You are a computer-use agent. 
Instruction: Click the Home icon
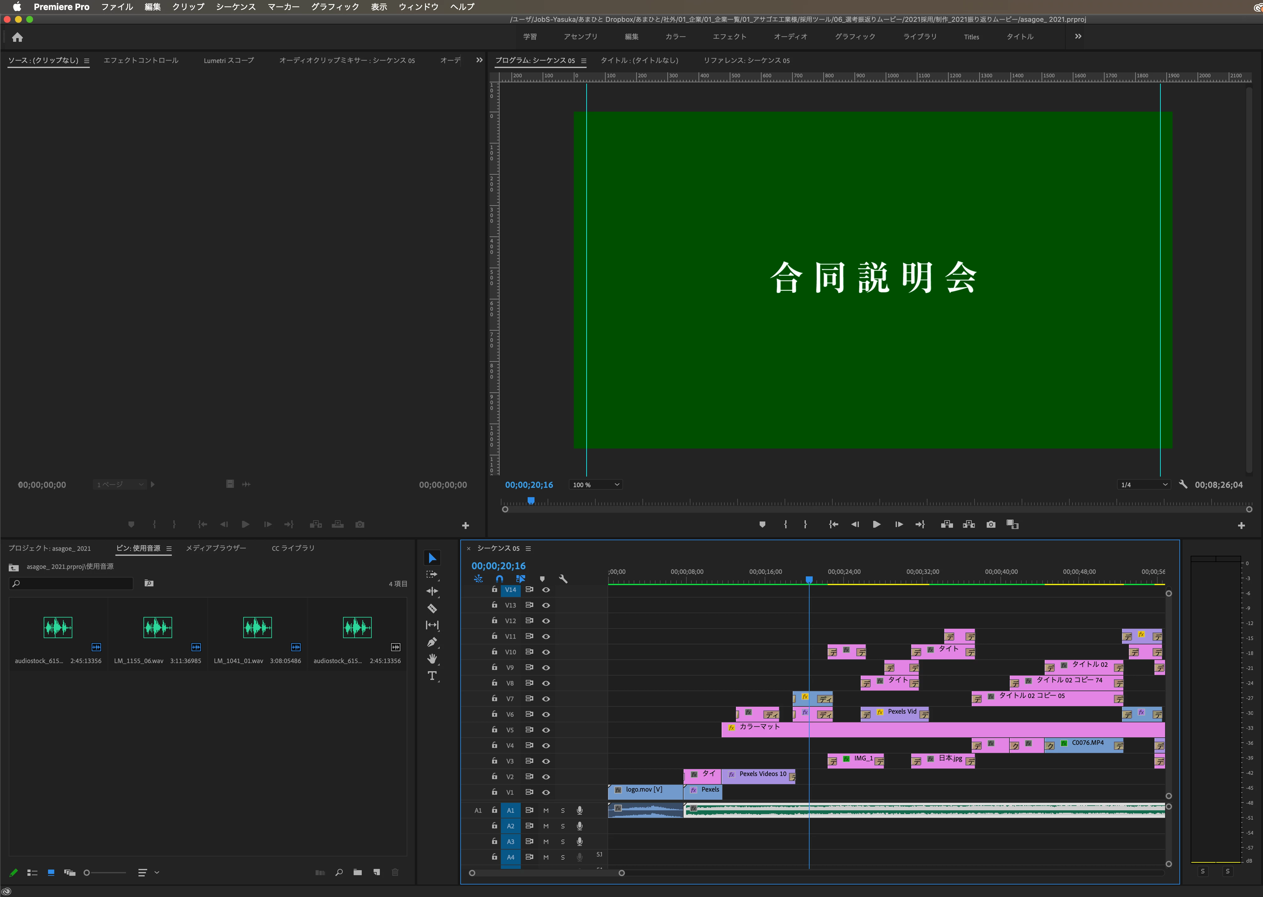[x=18, y=37]
